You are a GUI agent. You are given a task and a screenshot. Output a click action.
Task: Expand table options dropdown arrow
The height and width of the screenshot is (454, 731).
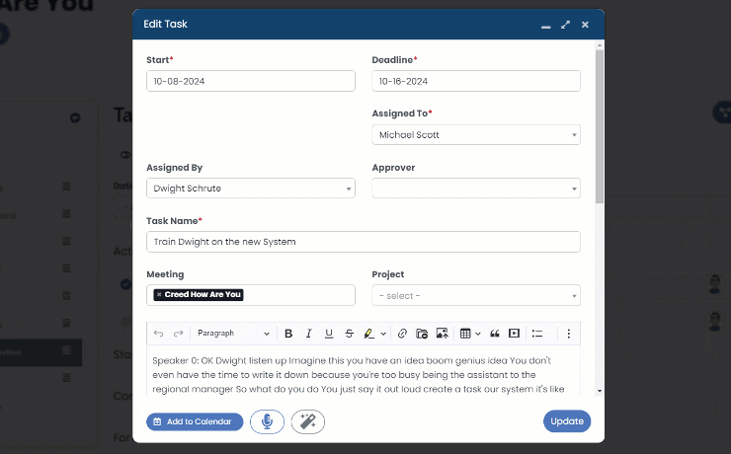coord(478,334)
